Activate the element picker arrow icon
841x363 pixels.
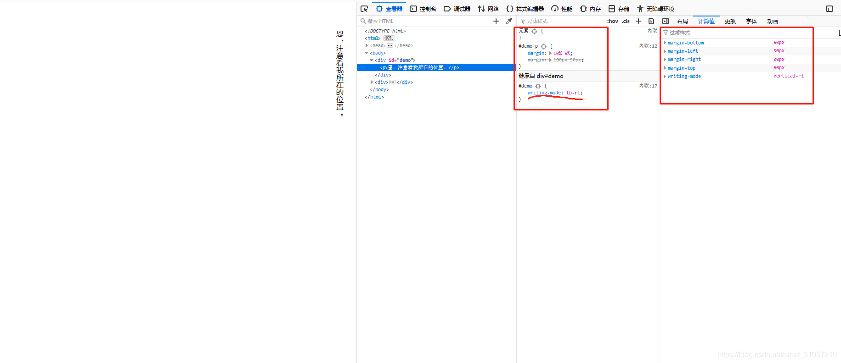tap(364, 9)
